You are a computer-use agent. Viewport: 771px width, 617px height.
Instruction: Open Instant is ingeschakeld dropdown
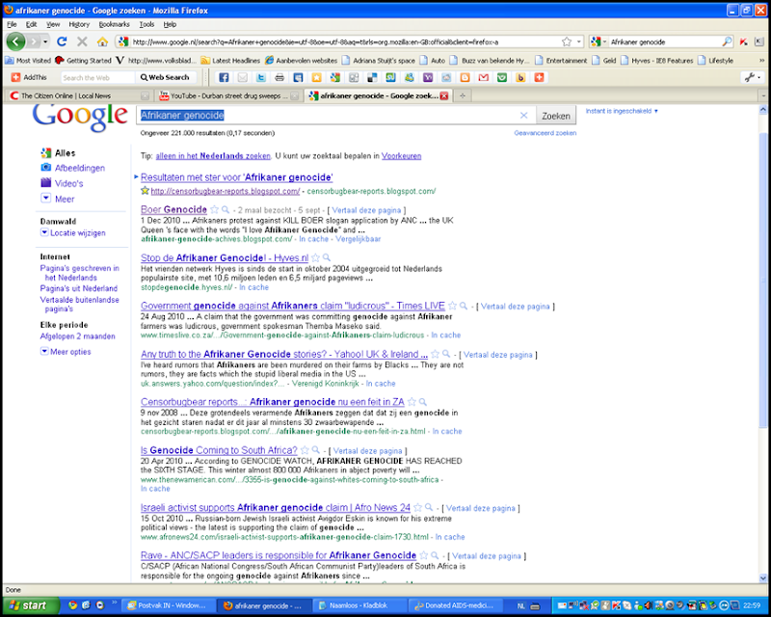[622, 111]
